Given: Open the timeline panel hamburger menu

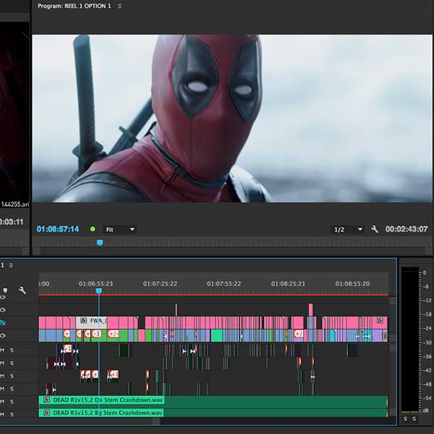Looking at the screenshot, I should point(11,265).
